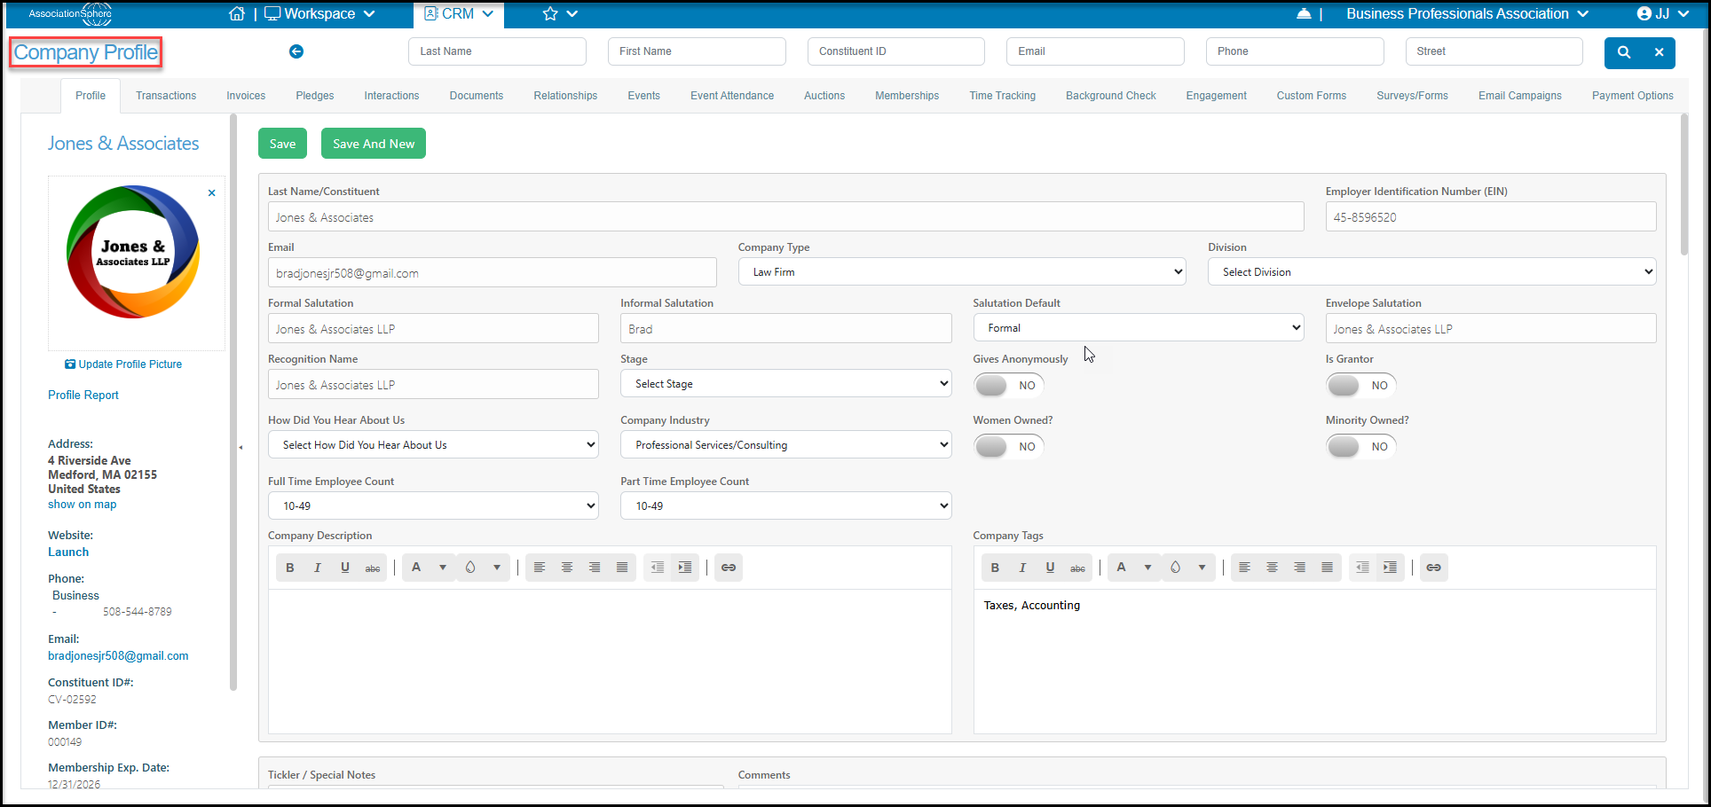Viewport: 1711px width, 807px height.
Task: Open the Full Time Employee Count dropdown
Action: click(x=433, y=506)
